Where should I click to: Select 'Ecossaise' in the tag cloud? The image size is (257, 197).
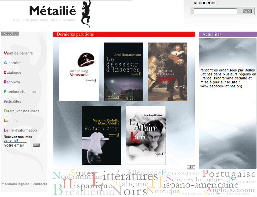[180, 173]
